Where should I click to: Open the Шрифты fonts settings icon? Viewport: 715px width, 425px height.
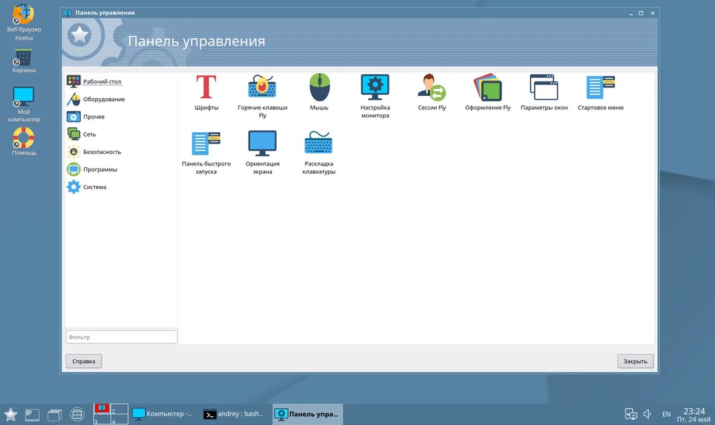point(206,87)
